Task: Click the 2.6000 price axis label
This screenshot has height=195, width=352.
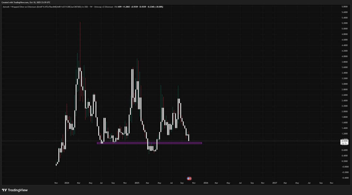Action: tap(344, 95)
